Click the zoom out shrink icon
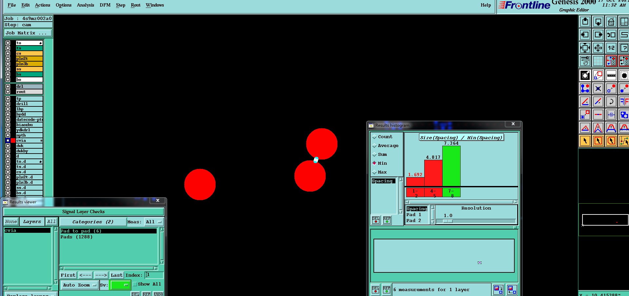 598,48
